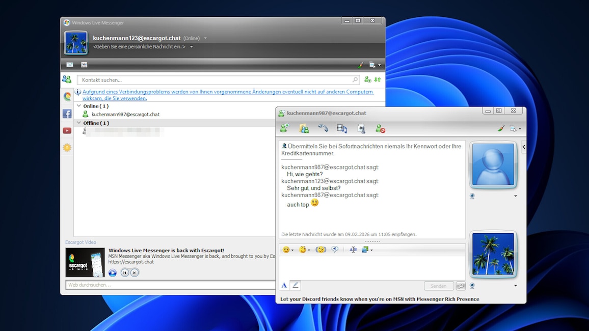589x331 pixels.
Task: Click the contacts group icon beside search
Action: coord(67,79)
